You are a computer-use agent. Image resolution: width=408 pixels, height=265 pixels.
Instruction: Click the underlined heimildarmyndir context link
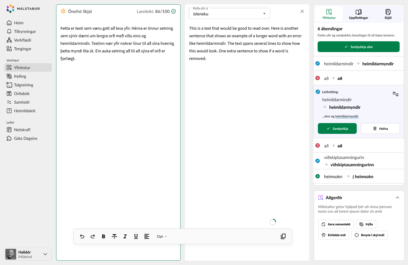pos(347,116)
